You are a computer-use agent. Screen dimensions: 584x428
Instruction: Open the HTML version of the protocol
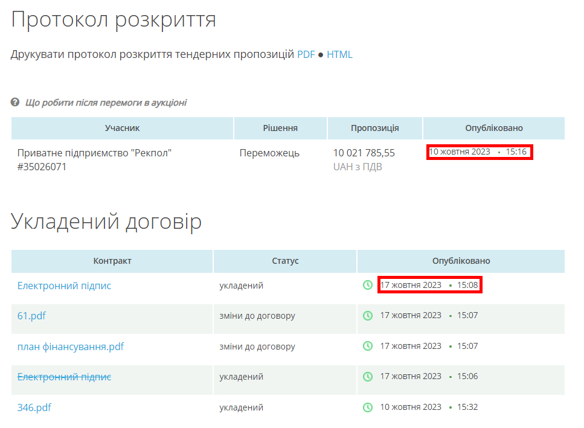pos(339,55)
